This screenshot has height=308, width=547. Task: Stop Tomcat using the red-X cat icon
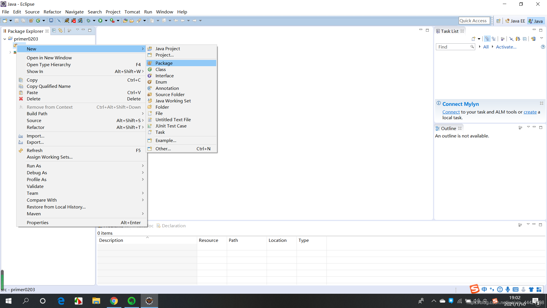coord(74,21)
